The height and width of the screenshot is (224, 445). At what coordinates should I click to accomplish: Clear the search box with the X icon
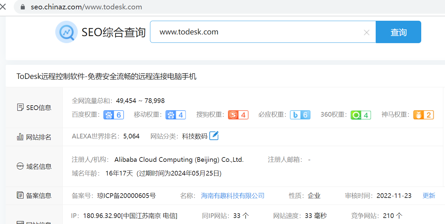367,32
